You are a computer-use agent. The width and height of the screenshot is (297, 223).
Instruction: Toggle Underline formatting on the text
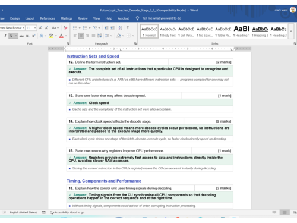(11, 36)
